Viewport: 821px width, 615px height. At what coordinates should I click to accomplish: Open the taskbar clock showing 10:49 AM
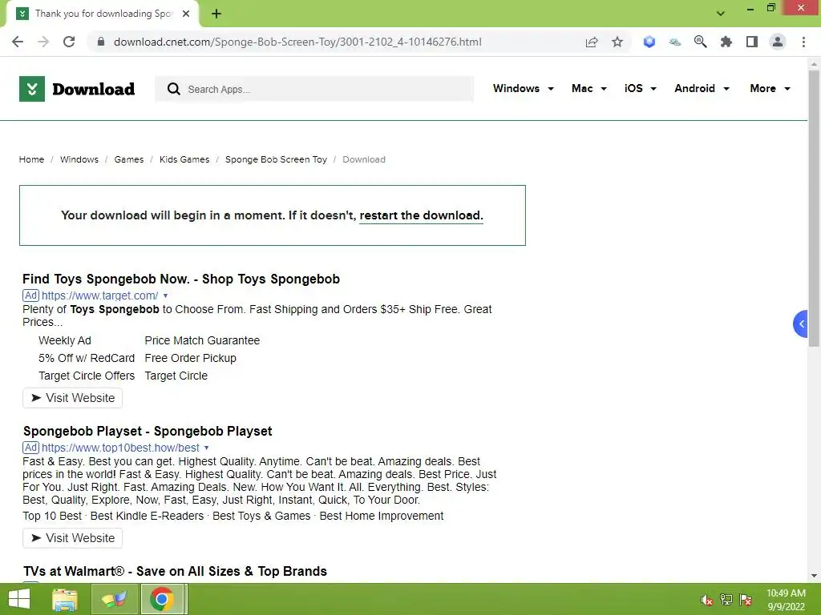pos(786,600)
